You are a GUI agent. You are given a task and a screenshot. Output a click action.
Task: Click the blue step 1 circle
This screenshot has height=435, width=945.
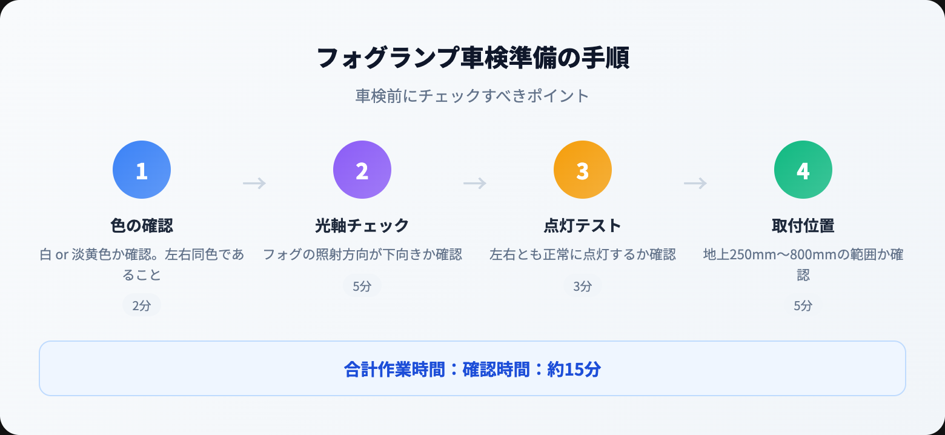coord(142,170)
